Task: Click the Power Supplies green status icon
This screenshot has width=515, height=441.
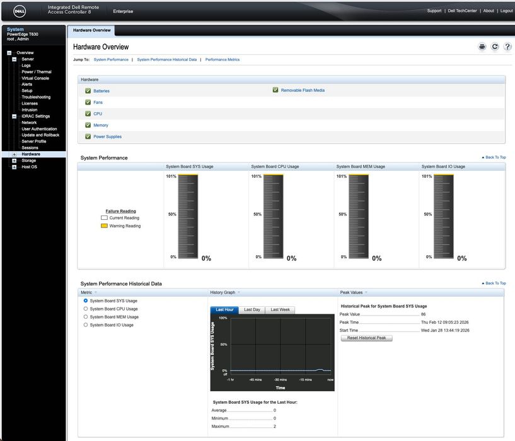Action: pos(88,136)
